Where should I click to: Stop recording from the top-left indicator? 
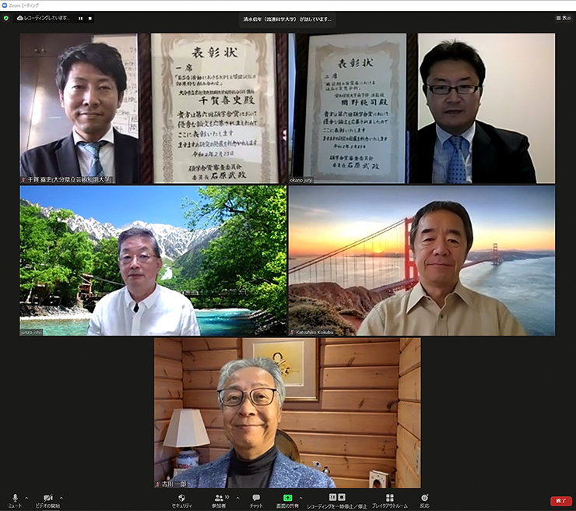[90, 17]
